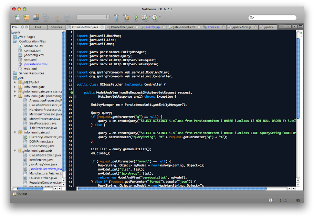Click the Profile Main Project clock icon
The image size is (314, 217).
[x=155, y=17]
